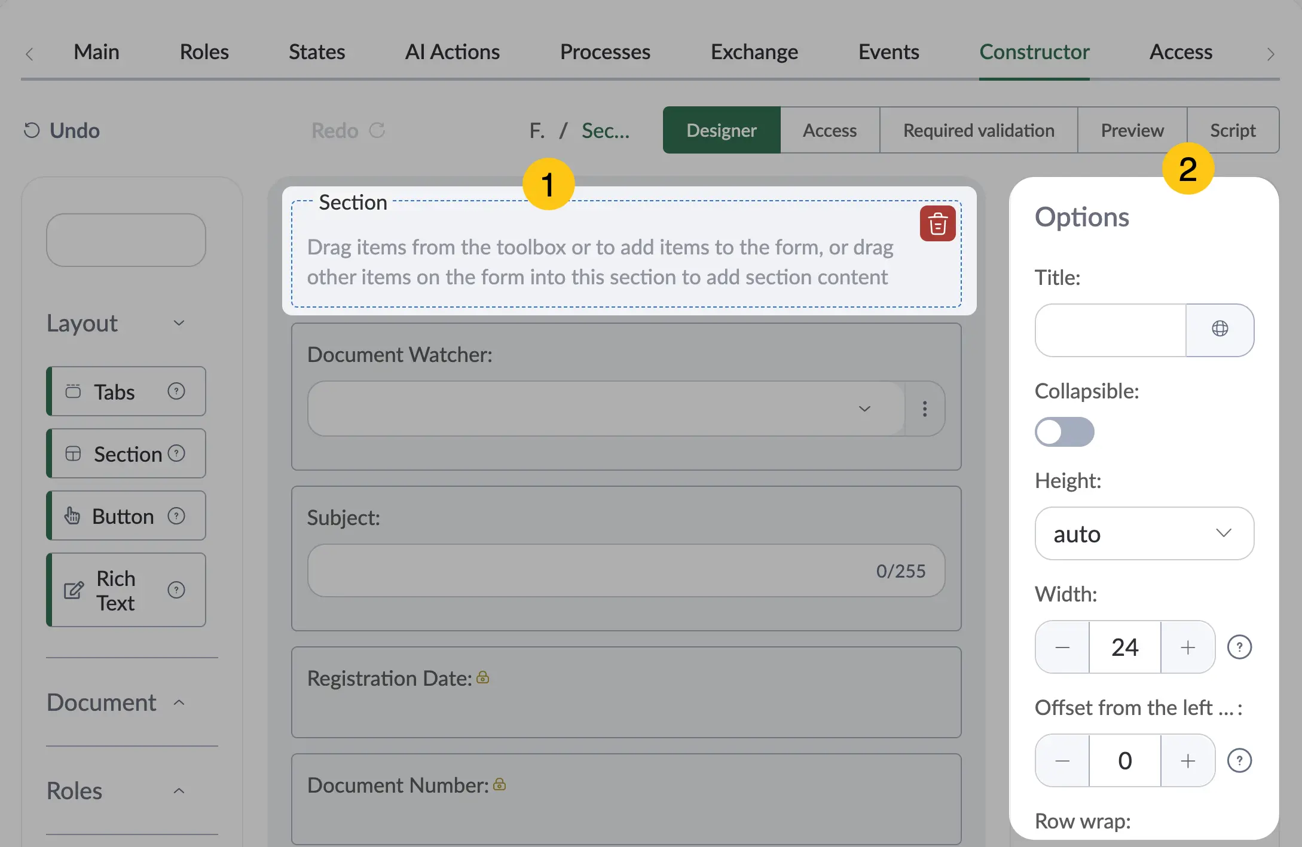Select the Button toolbox item
This screenshot has height=847, width=1302.
coord(126,515)
